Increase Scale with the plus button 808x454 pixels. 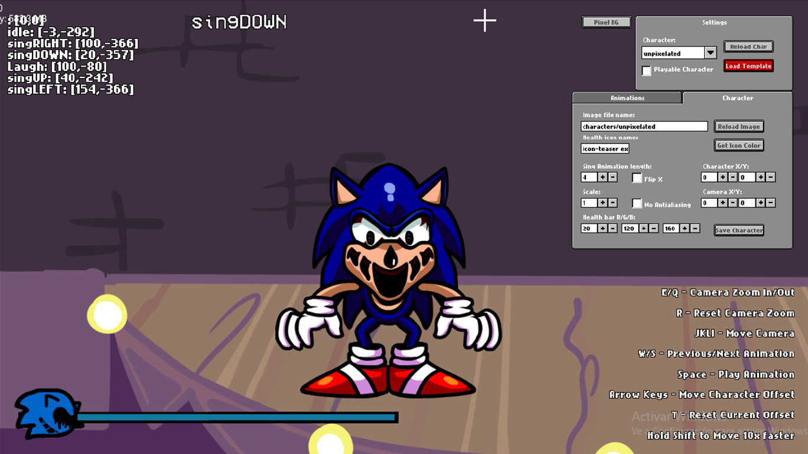pos(602,202)
